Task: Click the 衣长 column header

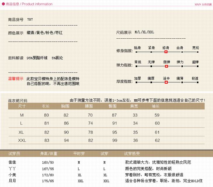Action: pos(46,106)
